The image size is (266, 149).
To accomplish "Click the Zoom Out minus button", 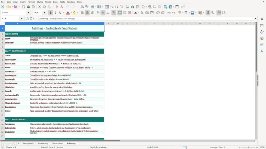I will coord(240,147).
